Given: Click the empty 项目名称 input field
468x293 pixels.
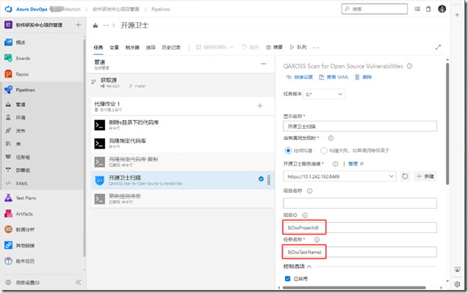Looking at the screenshot, I should [x=360, y=203].
